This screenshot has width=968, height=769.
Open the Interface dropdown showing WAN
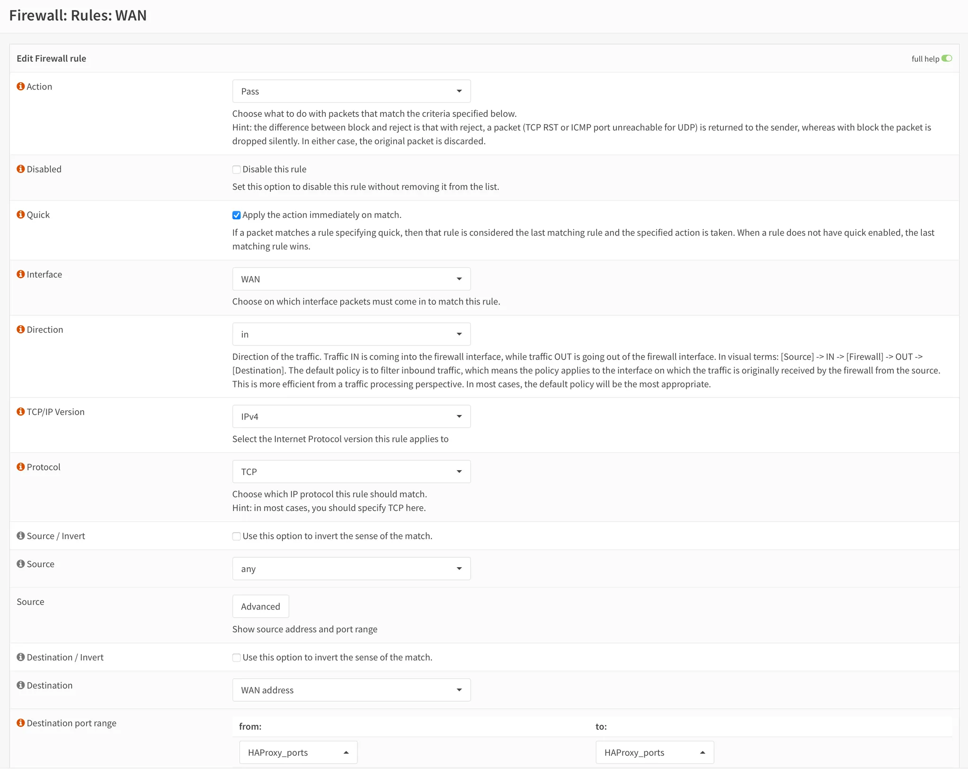coord(351,279)
